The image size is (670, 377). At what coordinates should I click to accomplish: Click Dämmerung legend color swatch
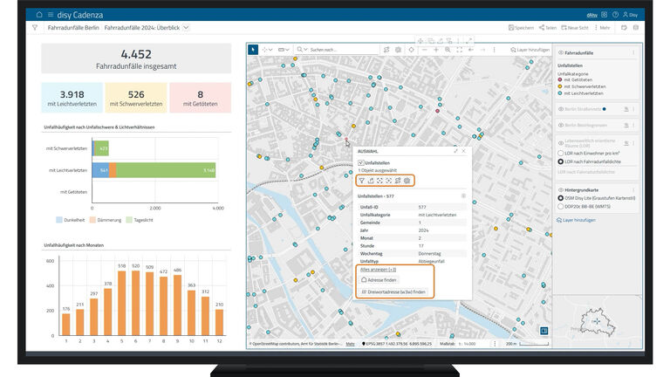tap(92, 220)
